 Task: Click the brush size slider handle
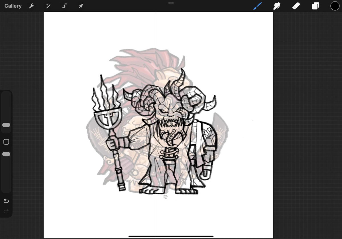point(6,125)
